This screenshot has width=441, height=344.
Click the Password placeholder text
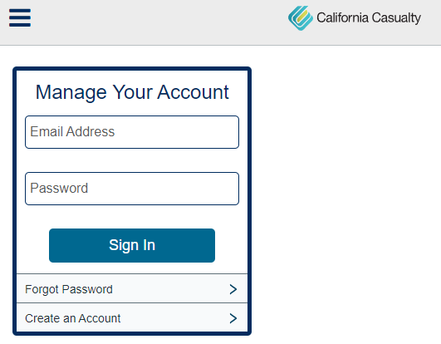[x=59, y=188]
